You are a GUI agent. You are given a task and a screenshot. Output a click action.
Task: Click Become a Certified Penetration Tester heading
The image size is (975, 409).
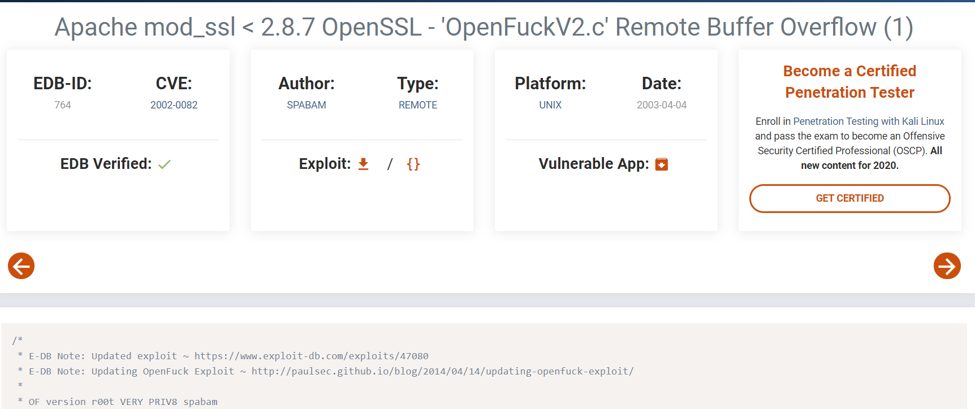click(x=849, y=81)
